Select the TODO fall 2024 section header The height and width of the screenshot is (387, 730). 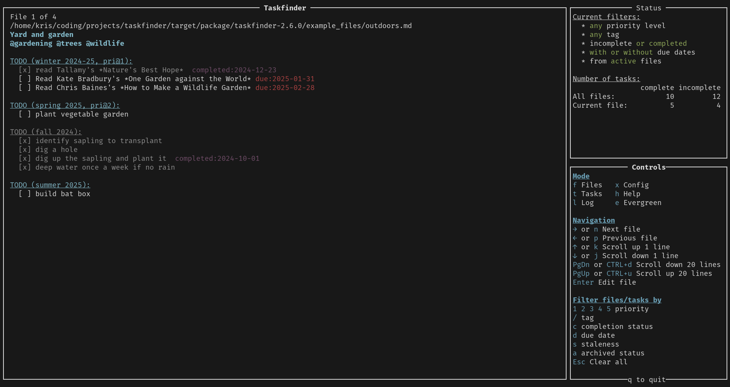tap(46, 132)
